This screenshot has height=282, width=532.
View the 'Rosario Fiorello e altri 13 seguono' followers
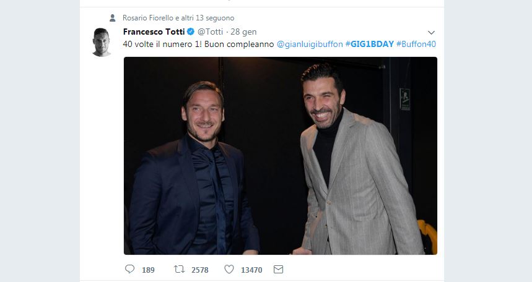click(178, 18)
